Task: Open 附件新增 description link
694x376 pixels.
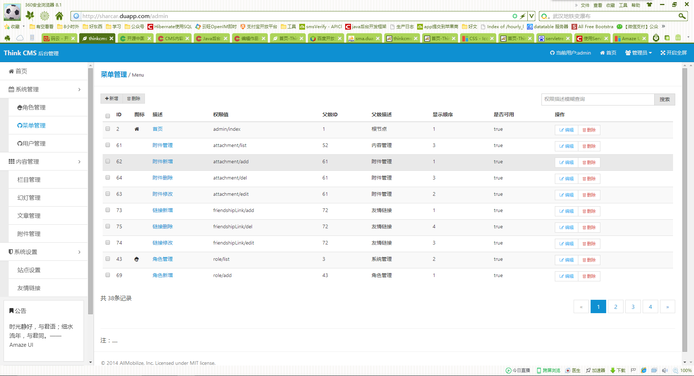Action: [x=163, y=161]
